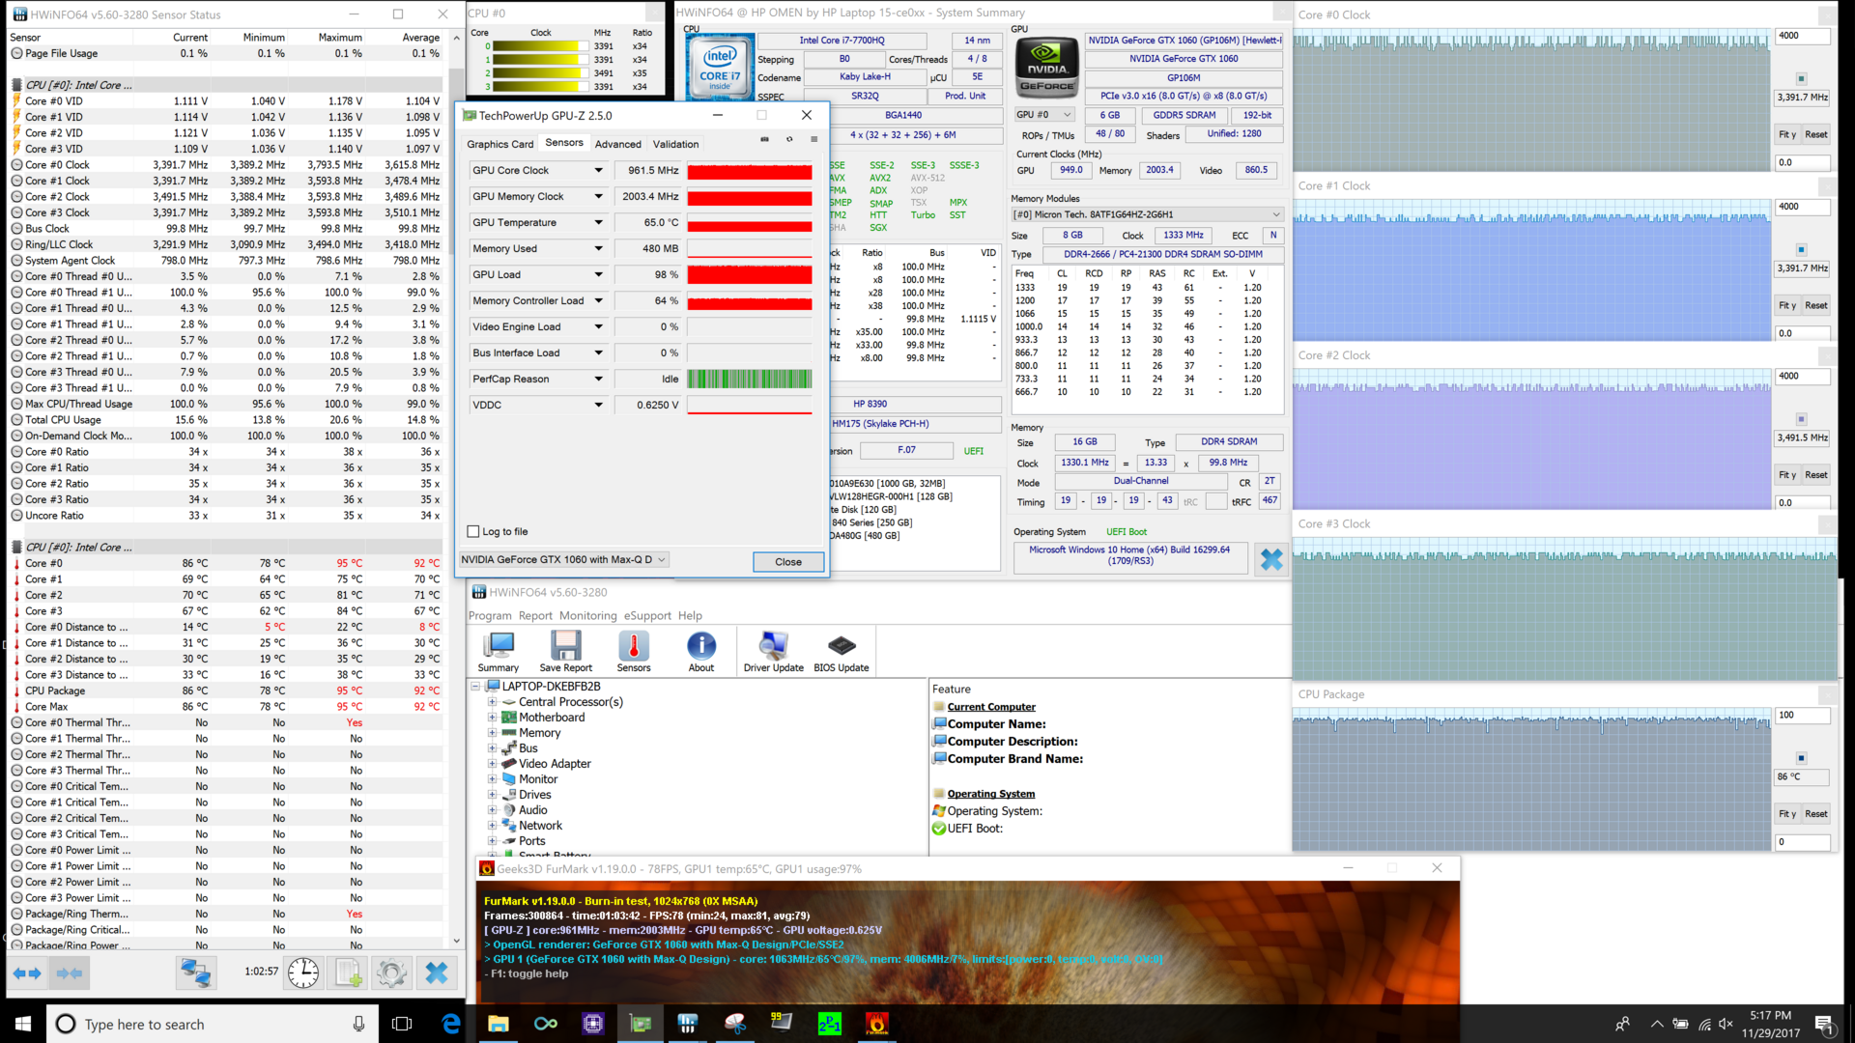Change the Core #0 Clock graph color swatch
The height and width of the screenshot is (1043, 1855).
click(1801, 78)
